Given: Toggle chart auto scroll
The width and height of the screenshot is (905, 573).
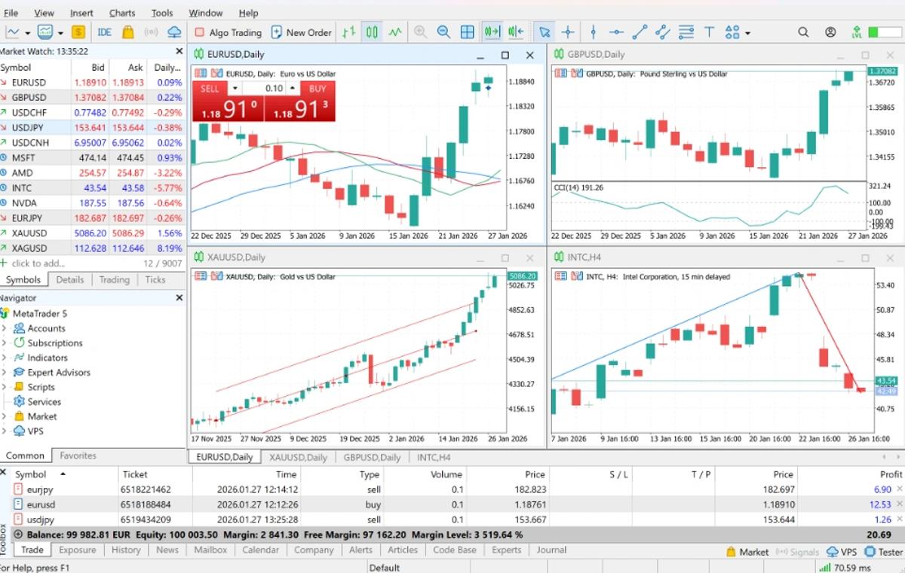Looking at the screenshot, I should 492,32.
